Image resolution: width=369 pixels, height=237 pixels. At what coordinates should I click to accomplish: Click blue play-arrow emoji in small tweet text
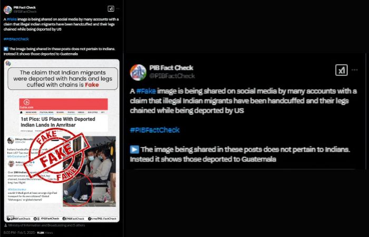(6, 49)
